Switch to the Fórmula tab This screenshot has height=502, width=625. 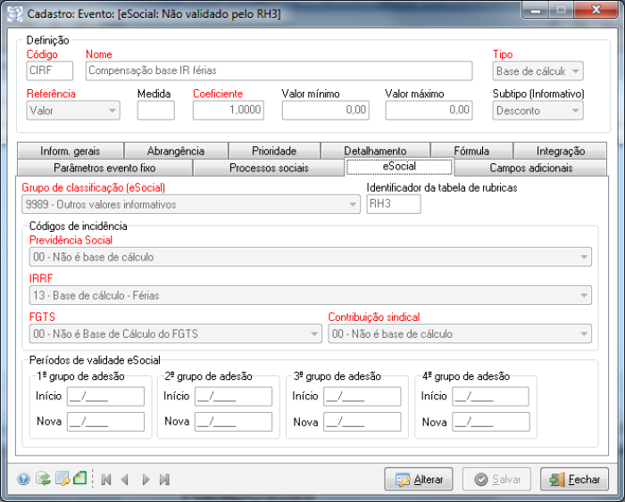pos(471,151)
